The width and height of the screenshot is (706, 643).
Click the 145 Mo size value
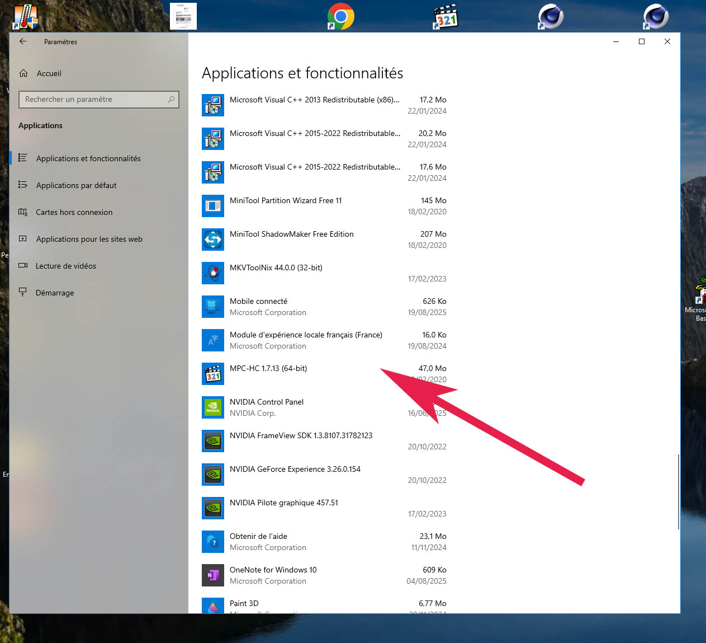point(434,200)
